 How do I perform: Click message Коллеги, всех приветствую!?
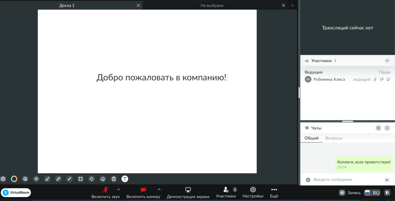point(364,164)
